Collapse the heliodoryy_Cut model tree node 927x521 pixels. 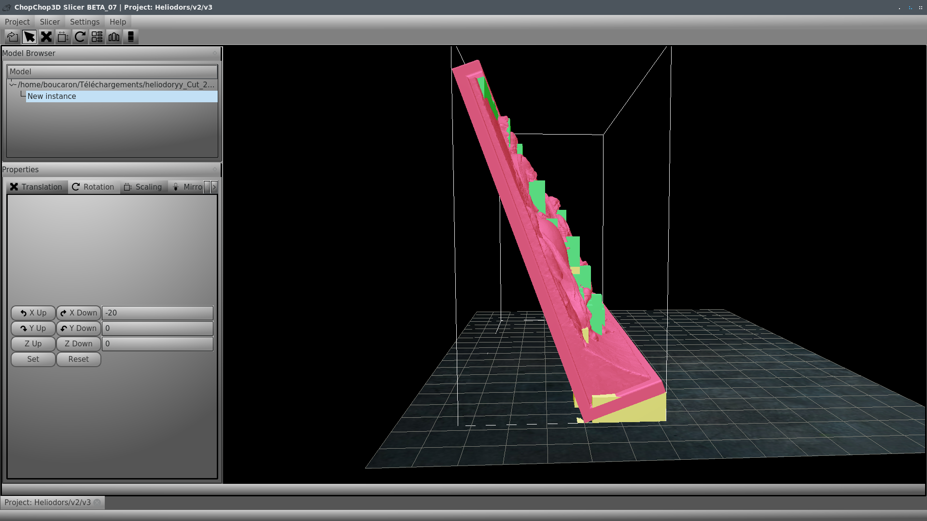[x=13, y=84]
